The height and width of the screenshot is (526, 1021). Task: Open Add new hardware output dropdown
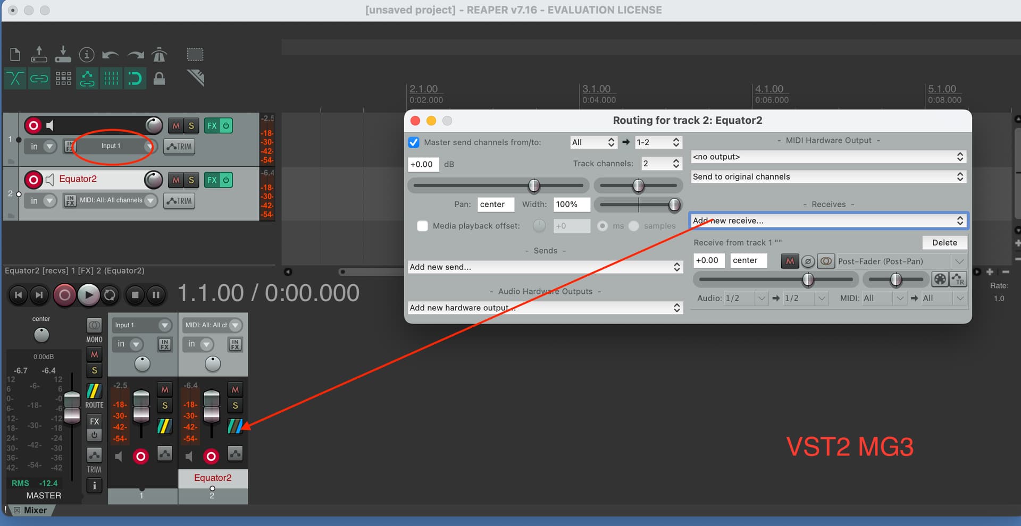(545, 308)
